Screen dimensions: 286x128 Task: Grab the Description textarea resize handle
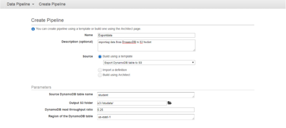pos(194,50)
